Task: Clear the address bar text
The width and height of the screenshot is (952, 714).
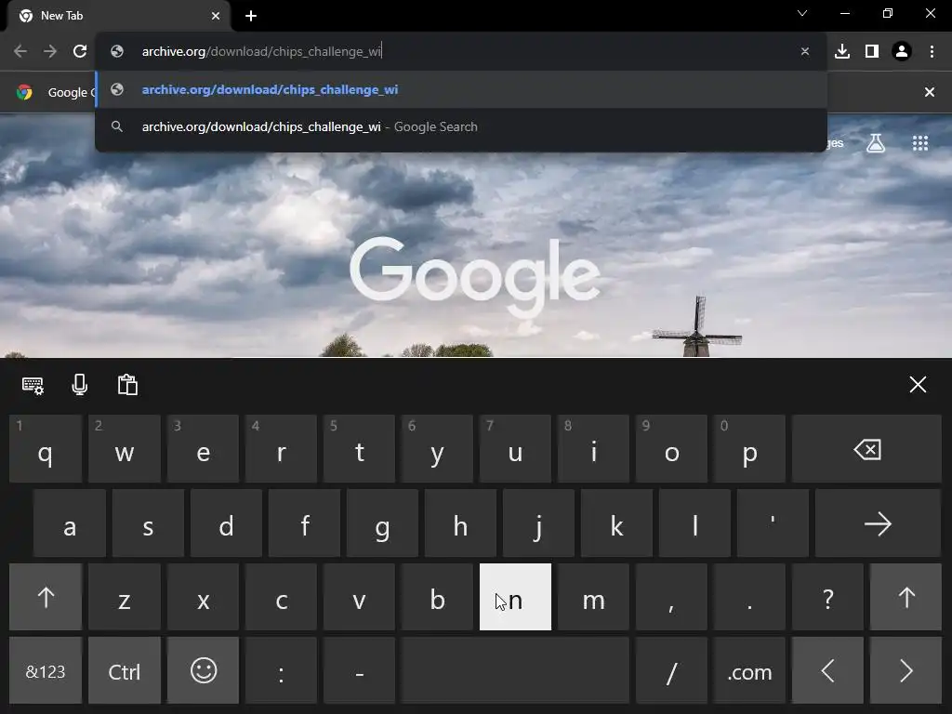Action: pos(805,52)
